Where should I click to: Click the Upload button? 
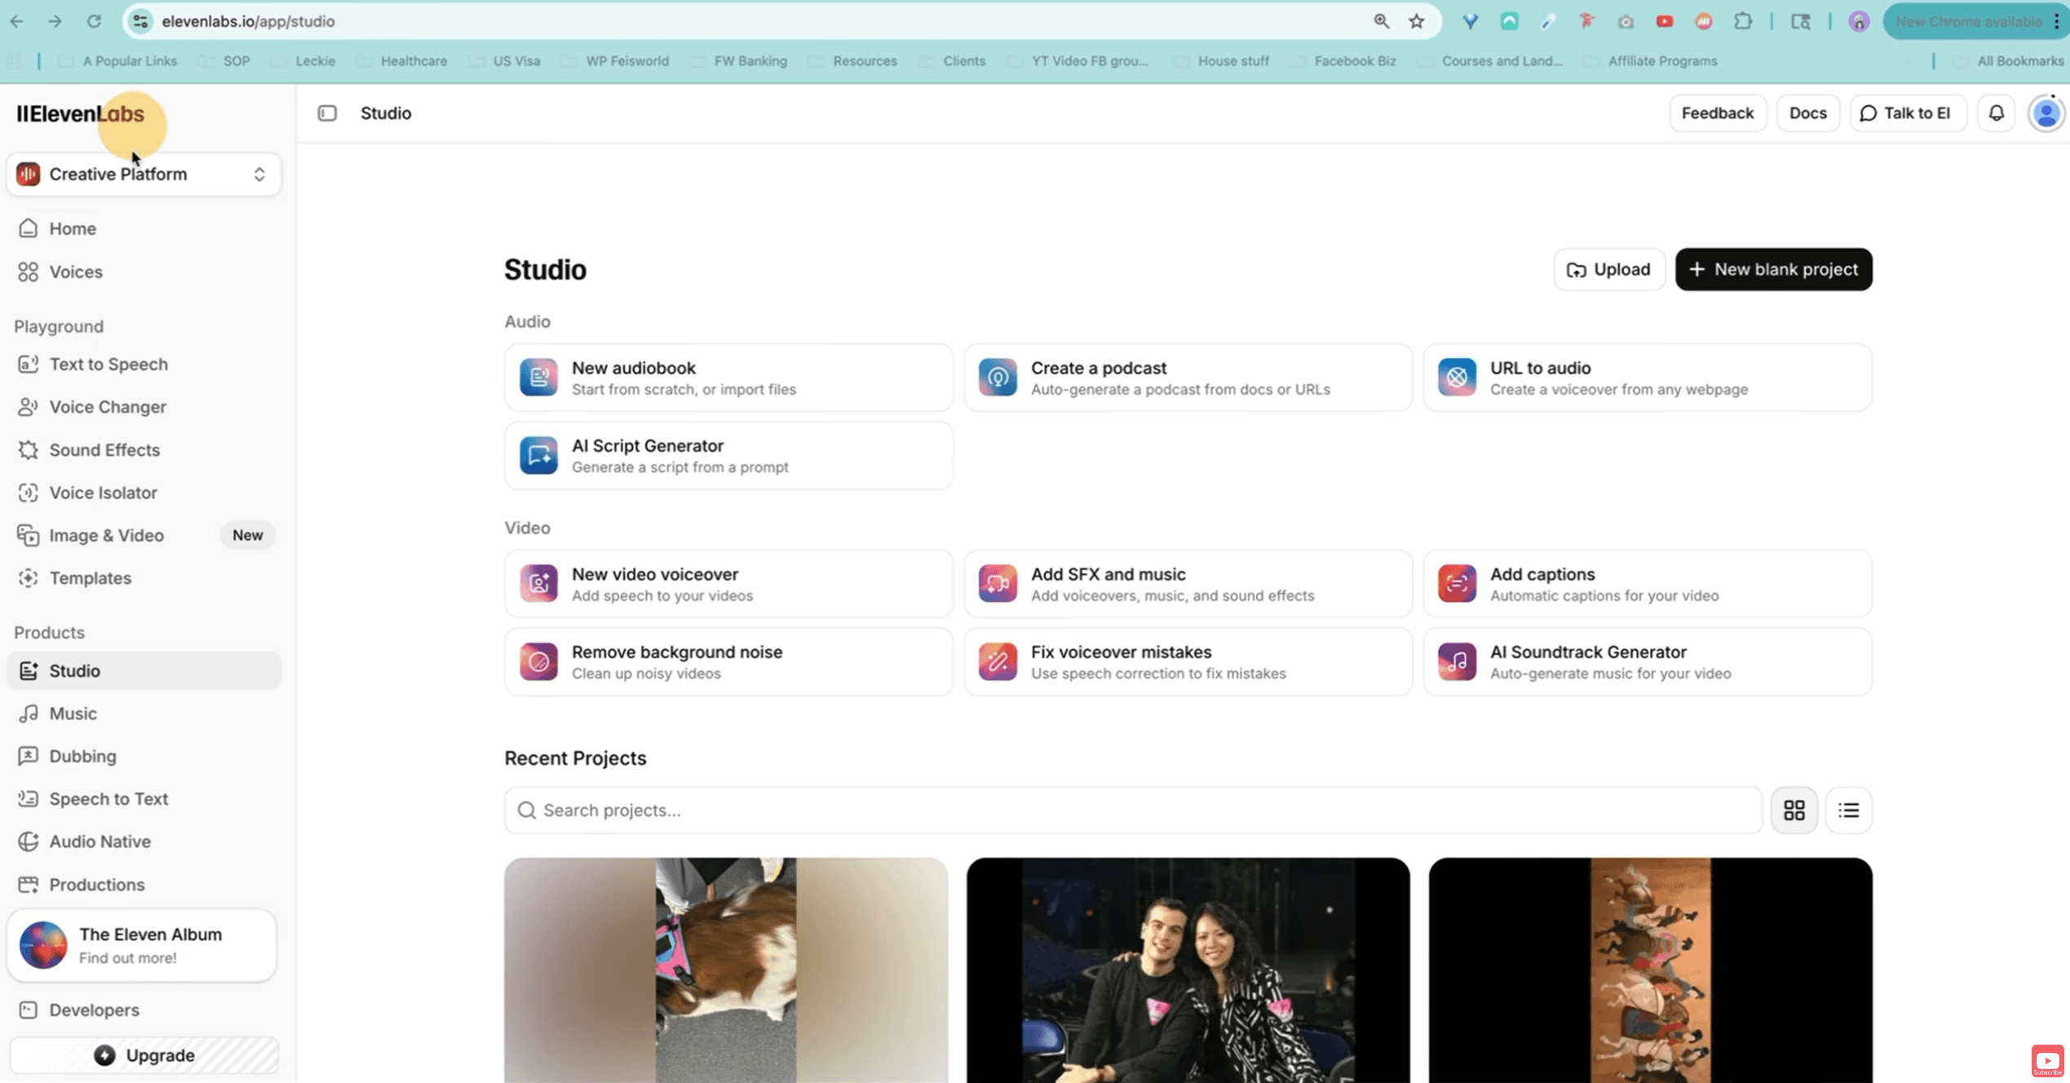pyautogui.click(x=1608, y=269)
